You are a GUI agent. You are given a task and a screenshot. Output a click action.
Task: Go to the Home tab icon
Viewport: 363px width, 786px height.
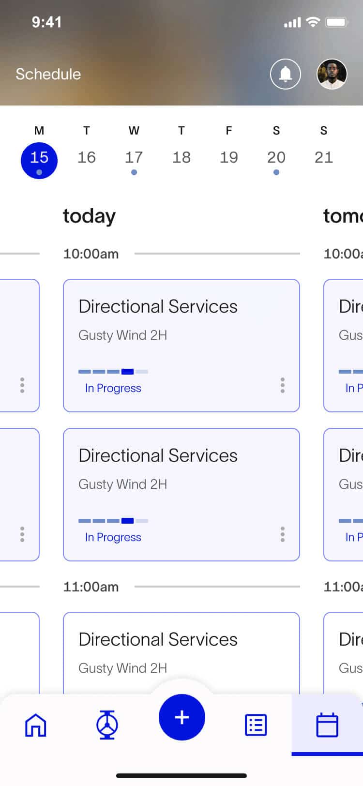coord(35,725)
